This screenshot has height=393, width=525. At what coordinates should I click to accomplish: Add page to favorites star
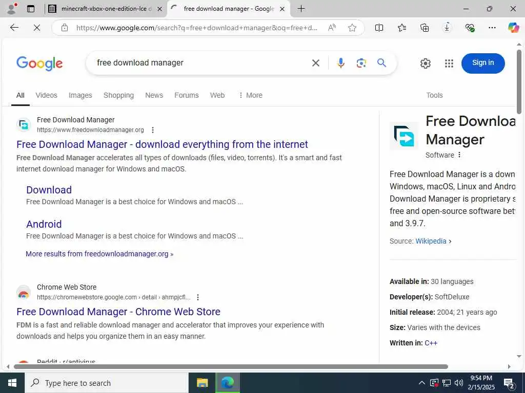(x=352, y=28)
